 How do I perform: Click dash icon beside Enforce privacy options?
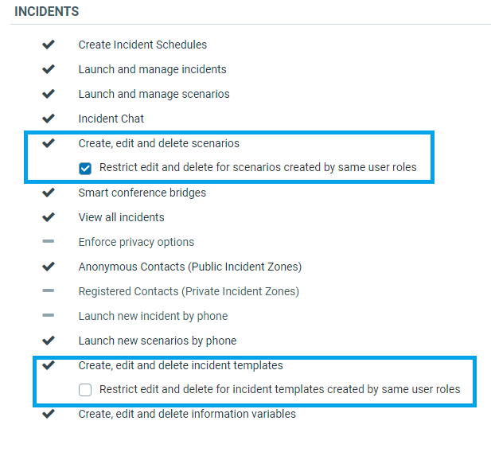click(x=49, y=241)
